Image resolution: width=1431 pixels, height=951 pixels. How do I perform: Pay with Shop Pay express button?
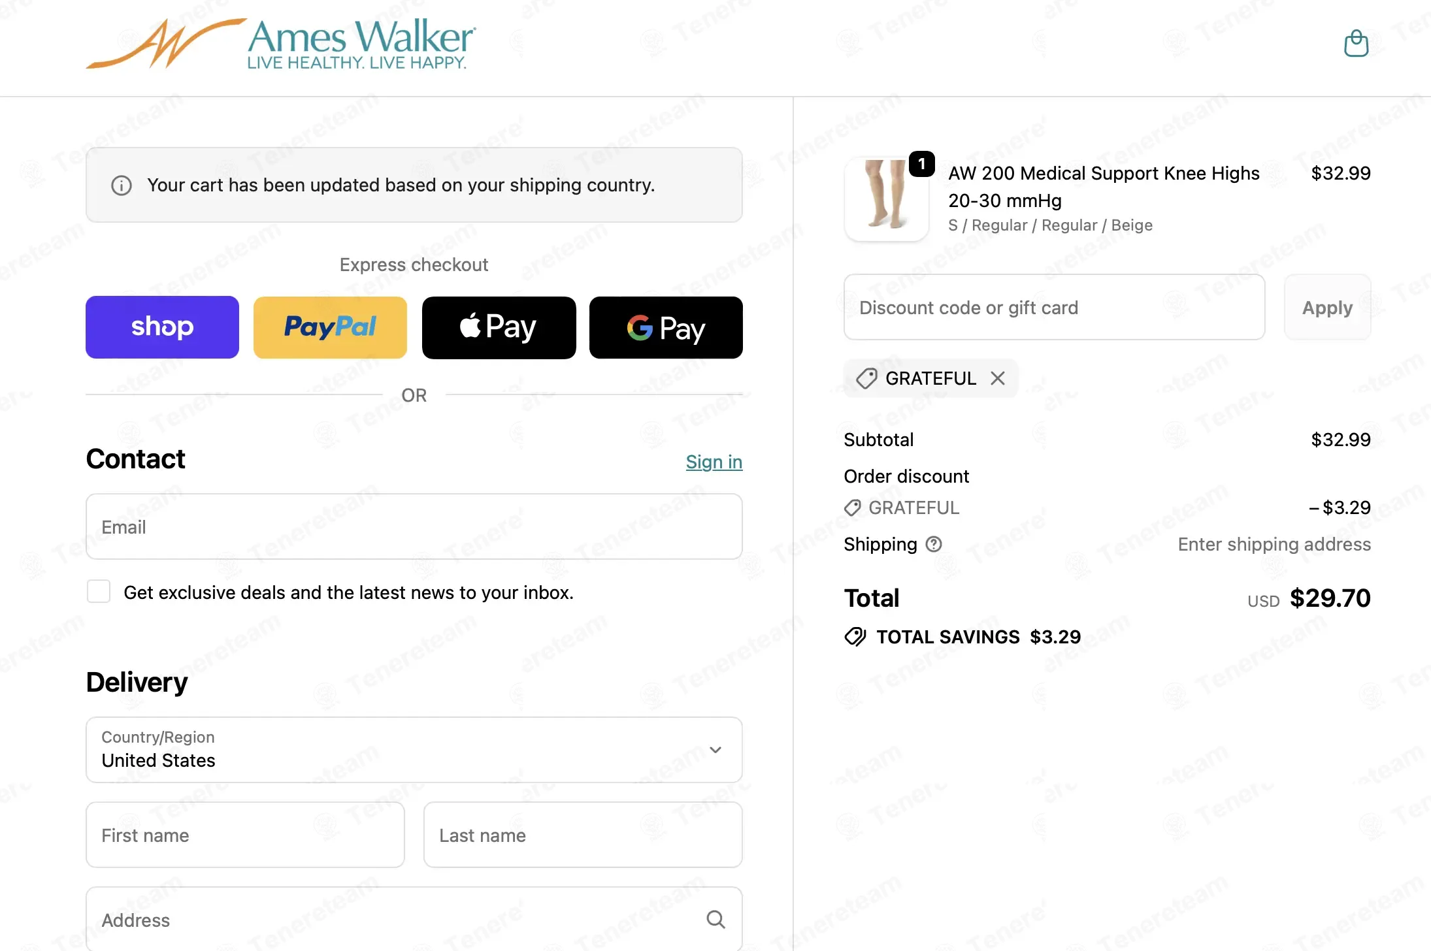point(162,327)
